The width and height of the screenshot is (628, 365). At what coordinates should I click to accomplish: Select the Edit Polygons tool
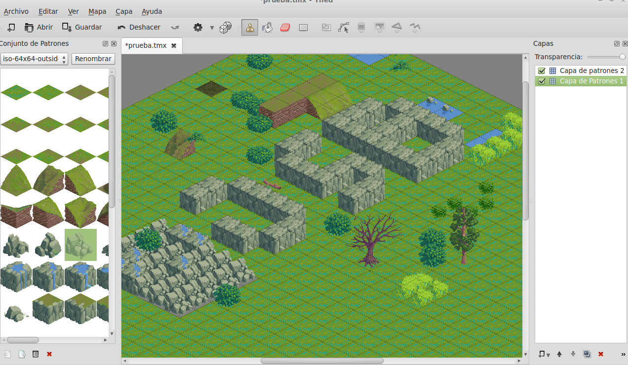click(344, 28)
